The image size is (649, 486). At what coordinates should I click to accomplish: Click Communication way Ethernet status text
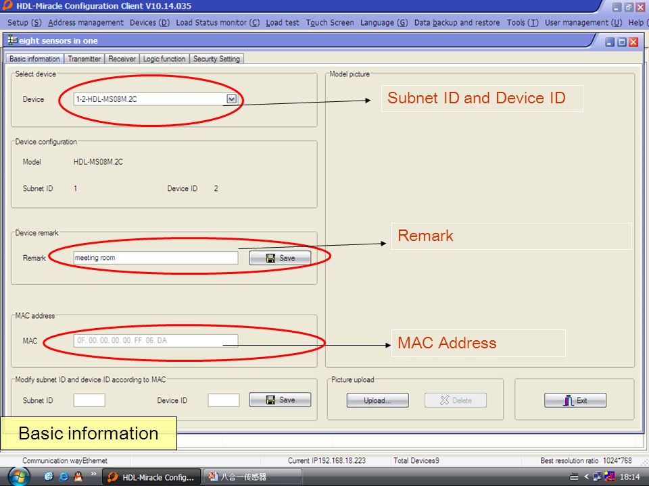pyautogui.click(x=65, y=460)
